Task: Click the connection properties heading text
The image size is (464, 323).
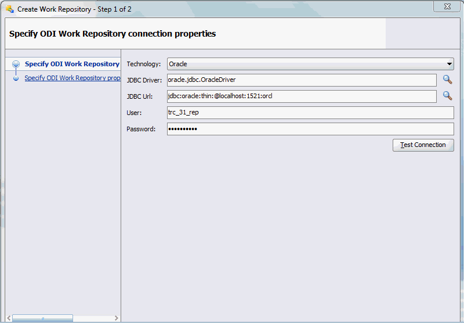Action: (113, 34)
